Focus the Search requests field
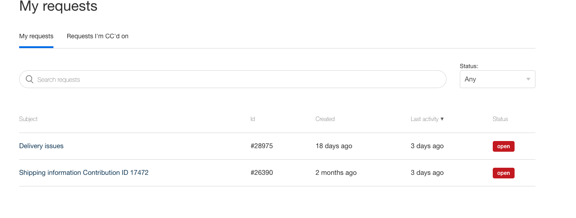Image resolution: width=576 pixels, height=218 pixels. (x=232, y=79)
